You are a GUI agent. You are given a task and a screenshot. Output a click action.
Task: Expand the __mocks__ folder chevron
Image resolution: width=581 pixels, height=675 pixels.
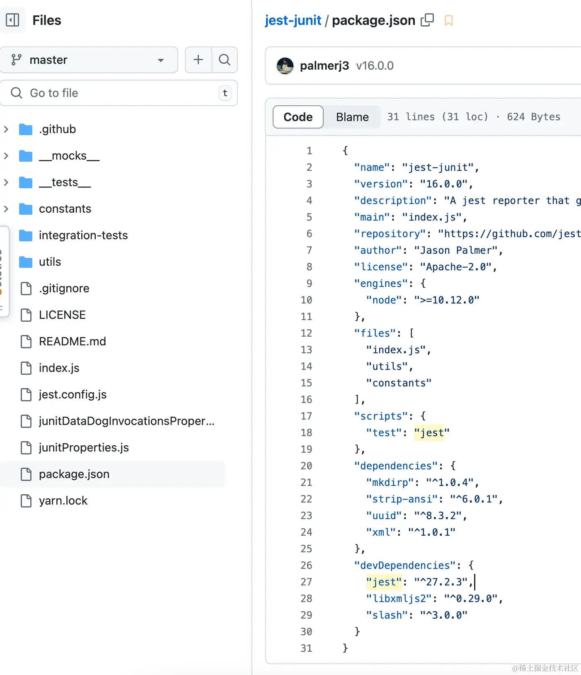coord(6,156)
